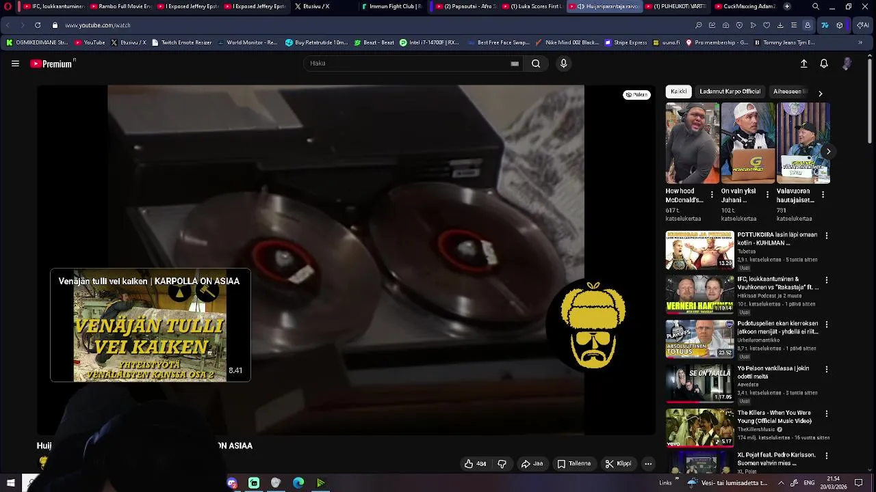Image resolution: width=876 pixels, height=492 pixels.
Task: Open Stripe Express bookmark
Action: (626, 42)
